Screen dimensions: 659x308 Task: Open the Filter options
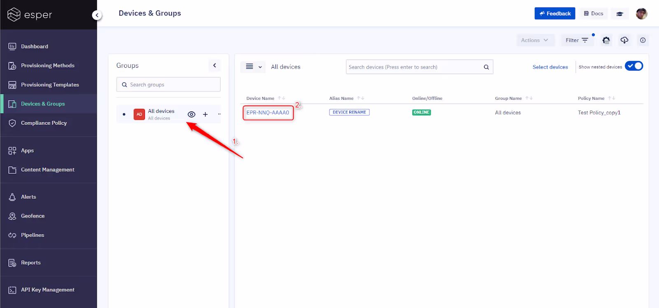click(577, 40)
